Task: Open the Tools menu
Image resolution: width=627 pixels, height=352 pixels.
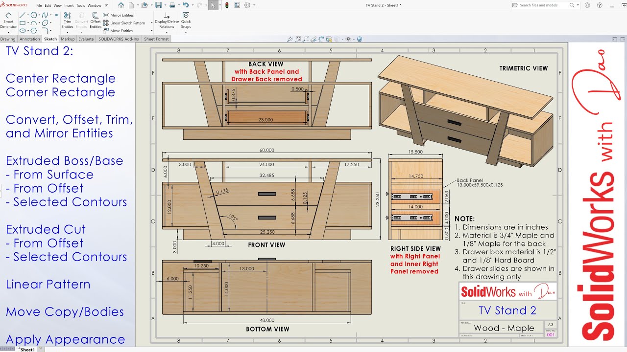Action: [x=80, y=5]
